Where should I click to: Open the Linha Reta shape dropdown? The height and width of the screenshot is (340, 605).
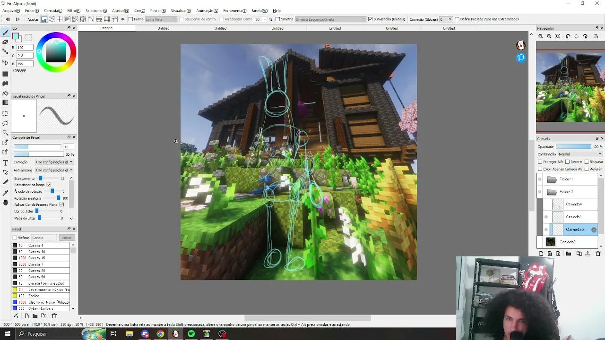click(161, 19)
